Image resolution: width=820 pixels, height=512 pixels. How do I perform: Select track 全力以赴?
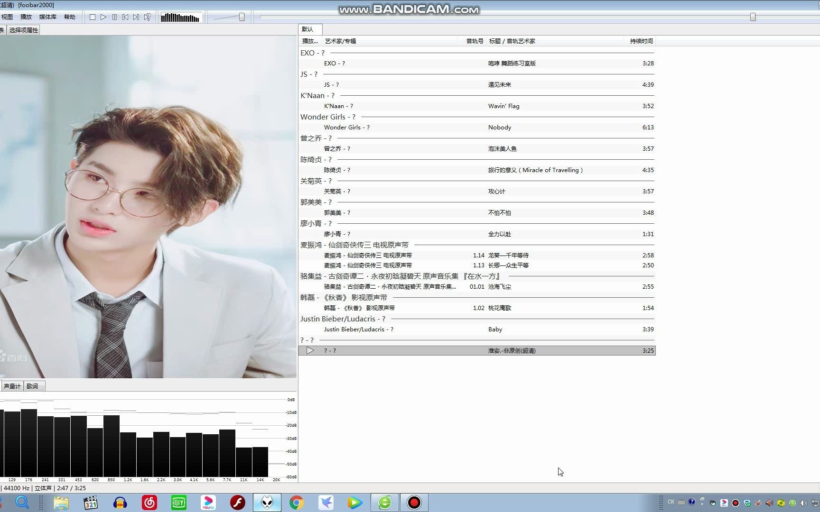[477, 234]
